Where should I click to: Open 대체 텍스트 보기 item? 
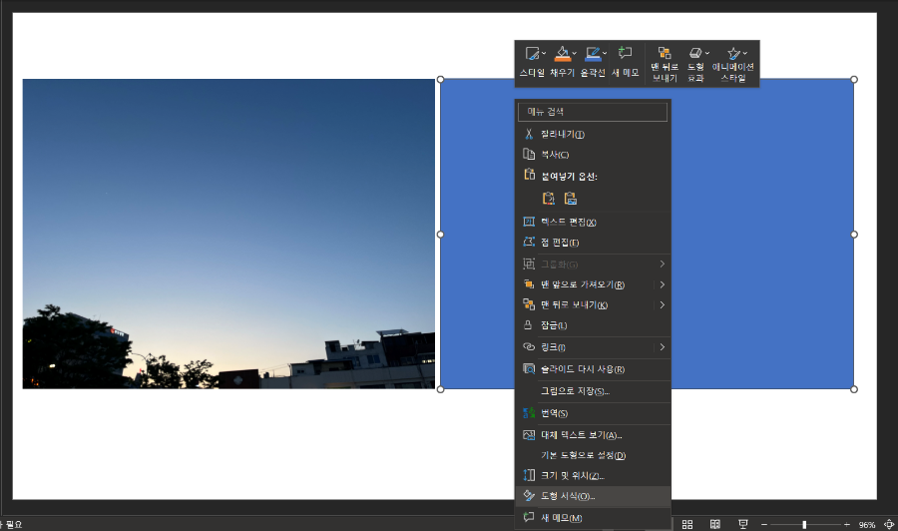(593, 435)
